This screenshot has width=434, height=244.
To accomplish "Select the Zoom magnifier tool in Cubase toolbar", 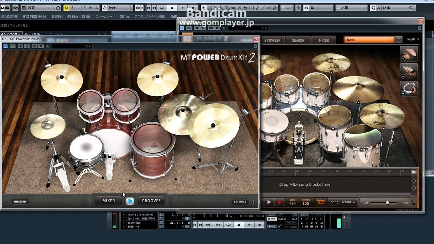I will coord(234,7).
